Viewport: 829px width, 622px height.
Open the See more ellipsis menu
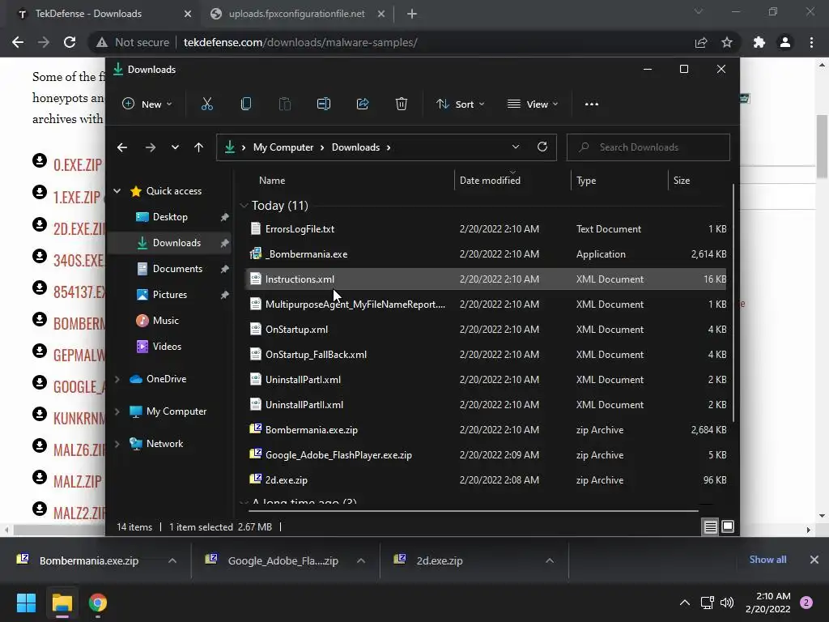tap(592, 104)
